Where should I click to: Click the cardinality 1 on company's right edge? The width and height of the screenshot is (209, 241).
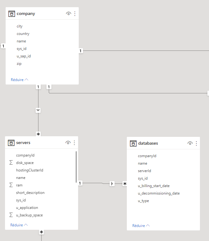(81, 51)
